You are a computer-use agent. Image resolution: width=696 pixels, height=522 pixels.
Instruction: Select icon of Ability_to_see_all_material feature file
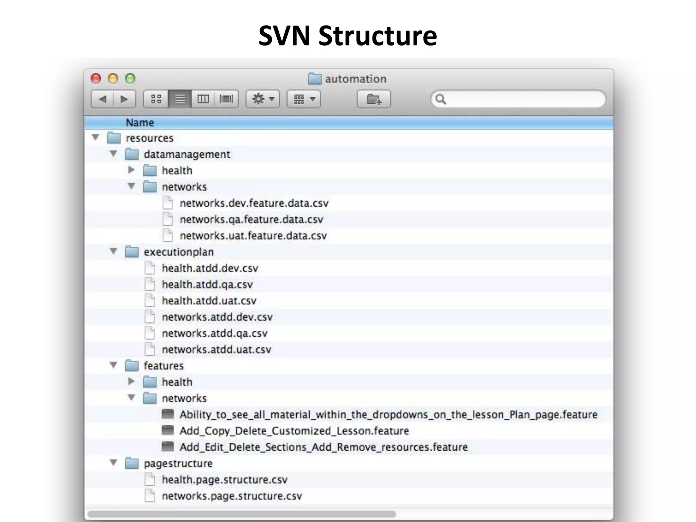pyautogui.click(x=168, y=414)
